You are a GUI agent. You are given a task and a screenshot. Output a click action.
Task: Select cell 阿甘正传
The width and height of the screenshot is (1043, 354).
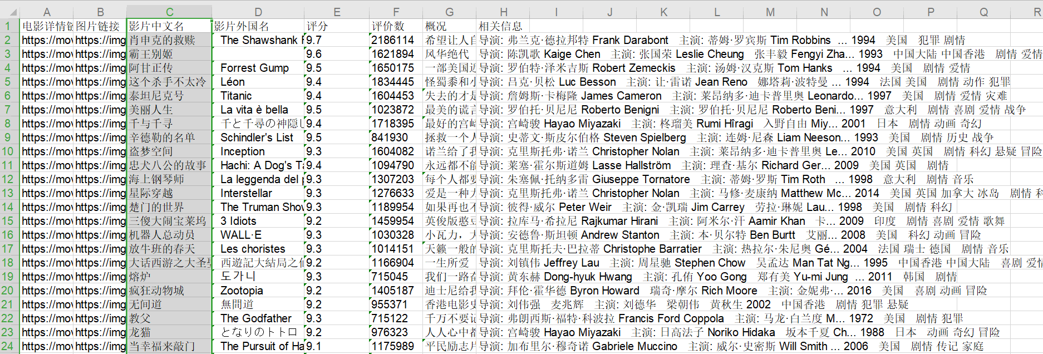(x=170, y=67)
